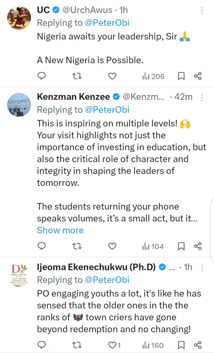View Ijeoma Ekenechukwu's tweet analytics showing 160
The width and height of the screenshot is (214, 353).
153,345
